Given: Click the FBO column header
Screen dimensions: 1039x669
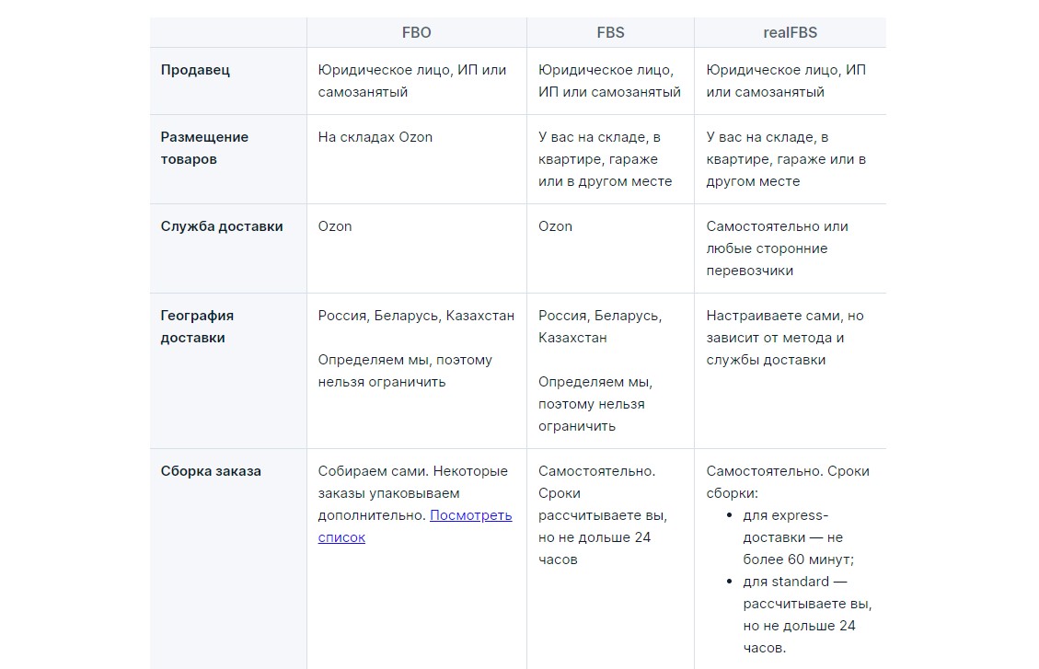Looking at the screenshot, I should click(416, 32).
